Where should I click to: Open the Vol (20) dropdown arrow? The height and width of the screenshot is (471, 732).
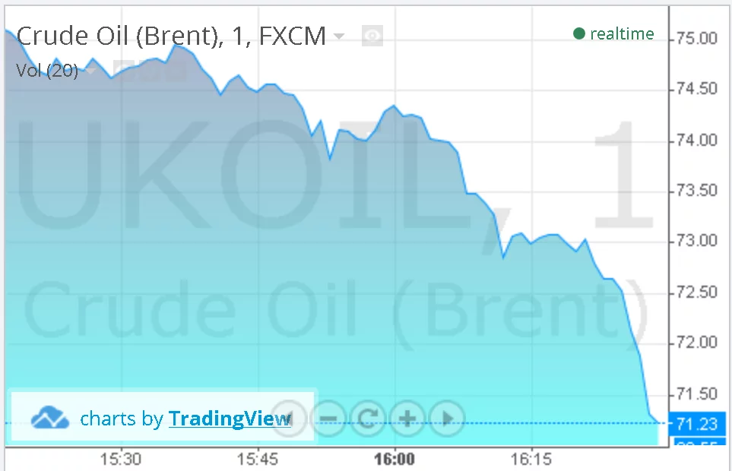[90, 71]
